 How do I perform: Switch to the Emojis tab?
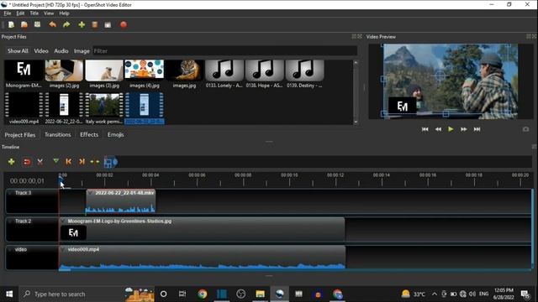(x=116, y=135)
